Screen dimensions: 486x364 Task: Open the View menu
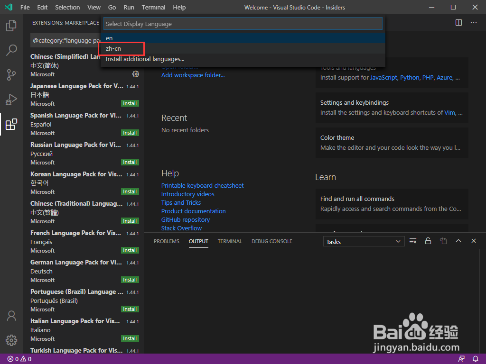tap(94, 7)
